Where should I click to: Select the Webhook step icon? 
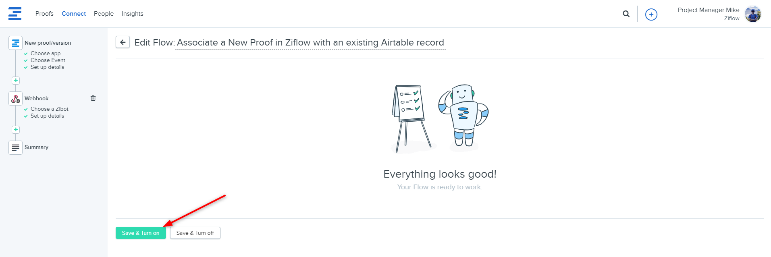(x=15, y=98)
